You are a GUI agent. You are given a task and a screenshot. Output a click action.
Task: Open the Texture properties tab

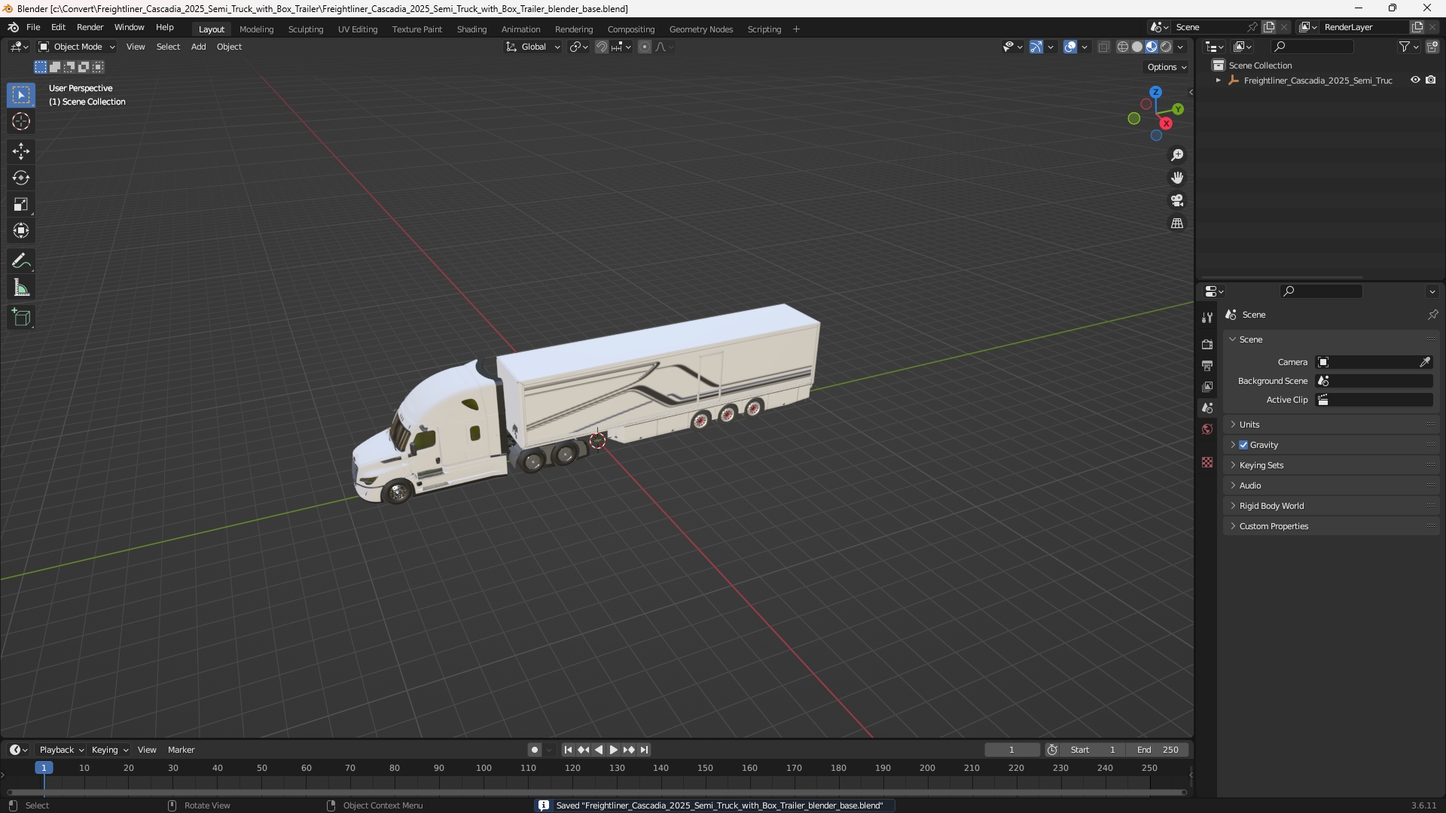[x=1207, y=462]
